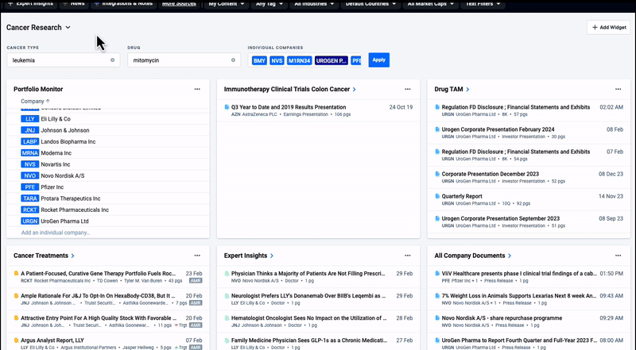Click the NVO ticker badge

point(29,176)
